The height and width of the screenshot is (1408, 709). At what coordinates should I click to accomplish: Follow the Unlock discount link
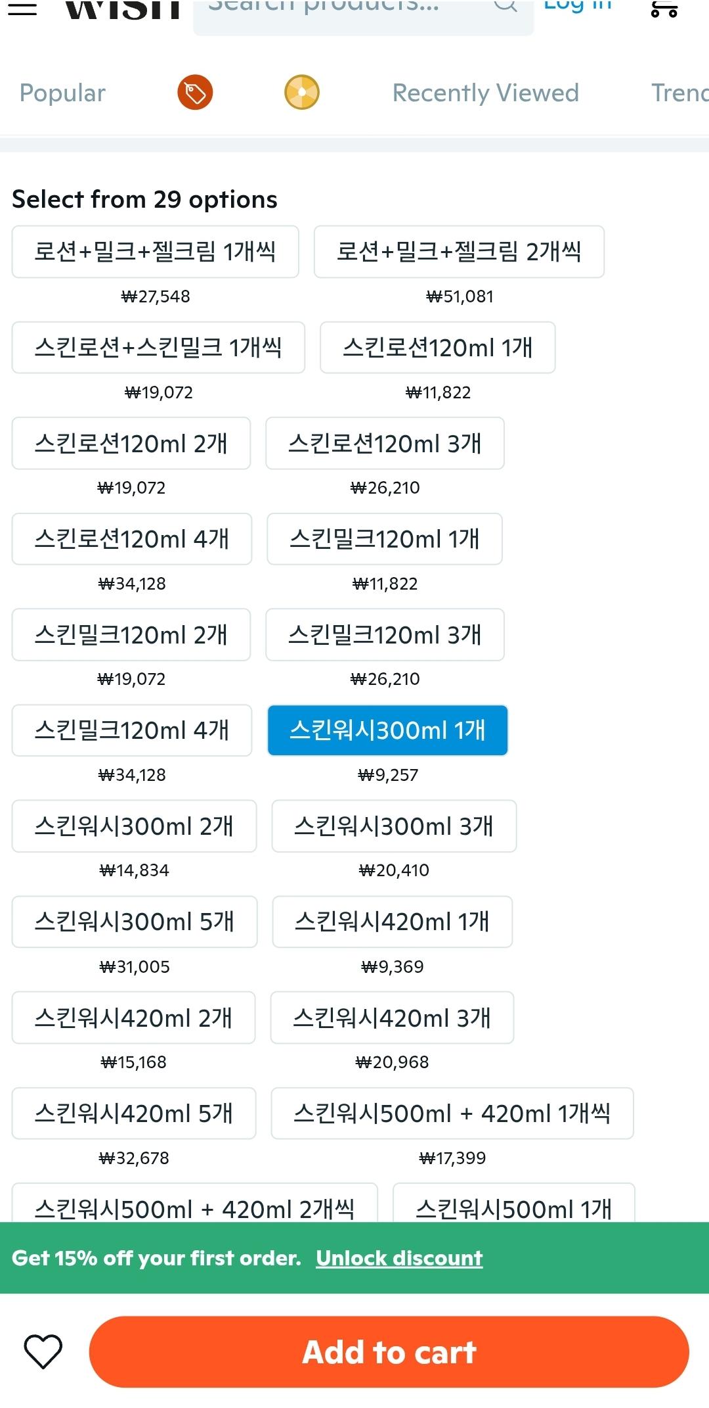click(x=399, y=1258)
